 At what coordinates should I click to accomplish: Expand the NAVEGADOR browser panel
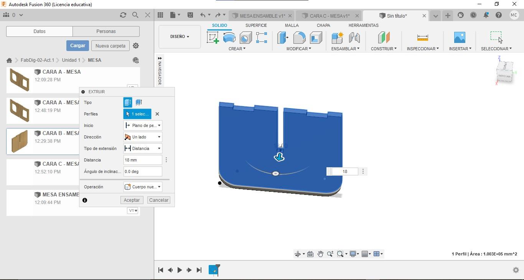160,71
